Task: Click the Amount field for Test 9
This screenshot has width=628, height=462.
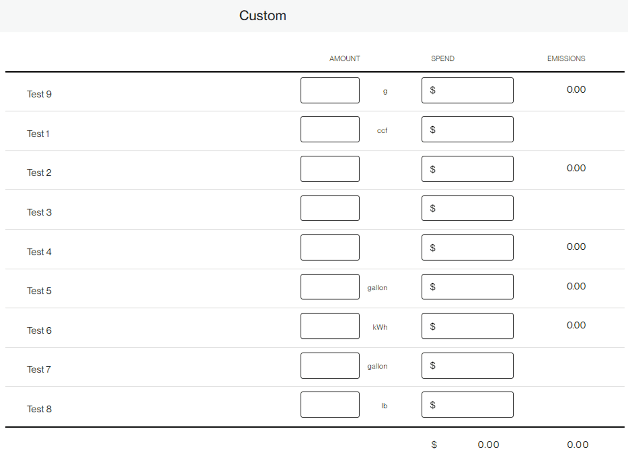Action: [330, 90]
